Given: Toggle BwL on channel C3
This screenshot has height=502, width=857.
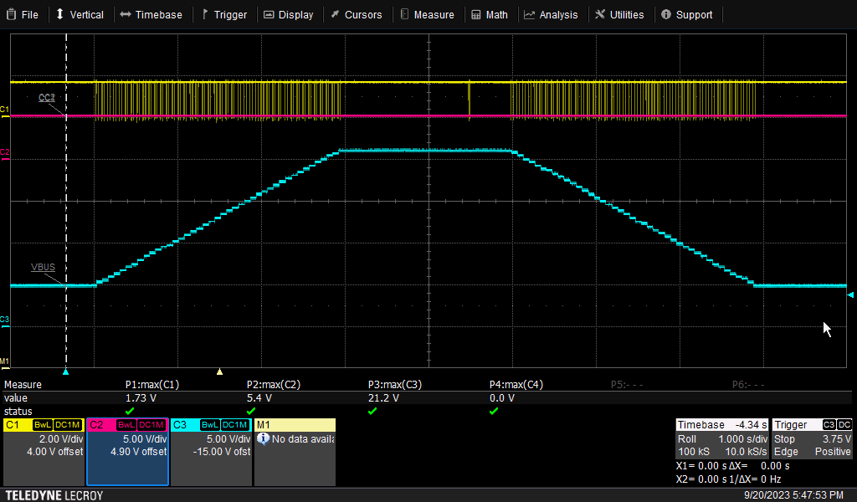Looking at the screenshot, I should [x=209, y=425].
